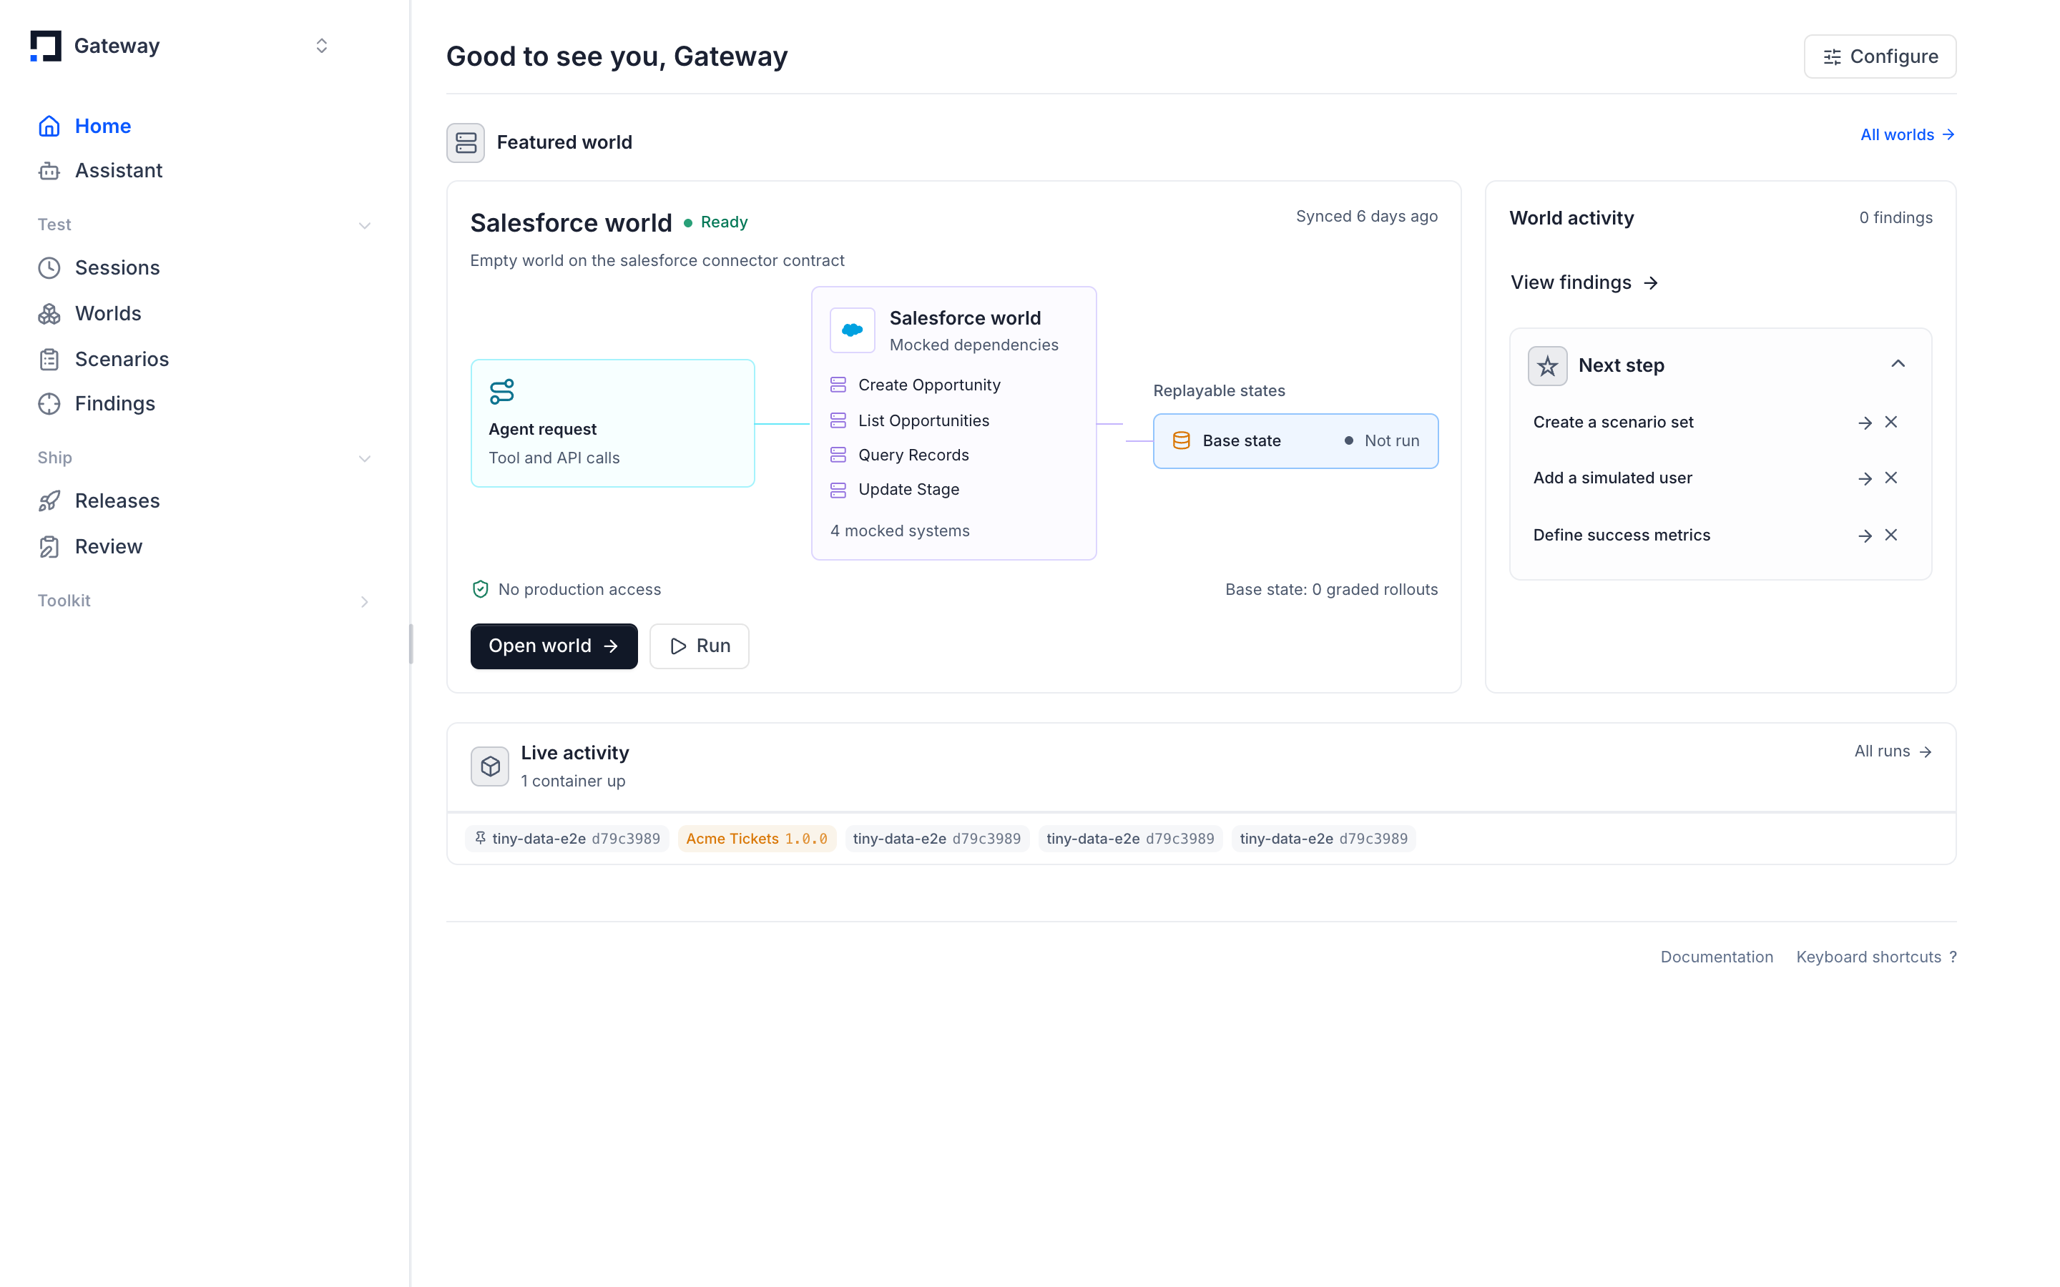Follow the All worlds link

point(1907,134)
